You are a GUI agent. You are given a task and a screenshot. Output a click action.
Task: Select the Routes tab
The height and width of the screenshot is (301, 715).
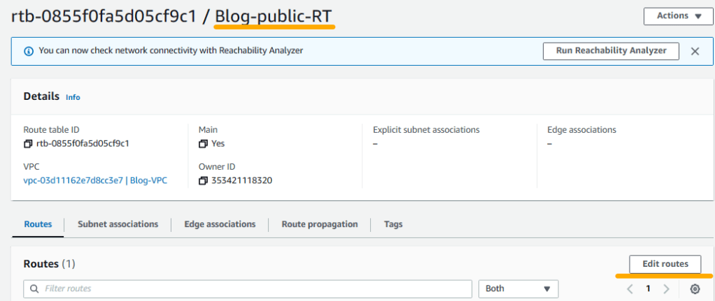tap(38, 224)
